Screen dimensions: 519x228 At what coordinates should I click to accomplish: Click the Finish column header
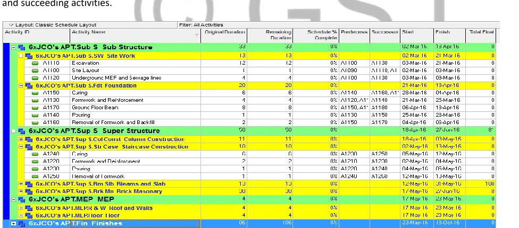[449, 36]
